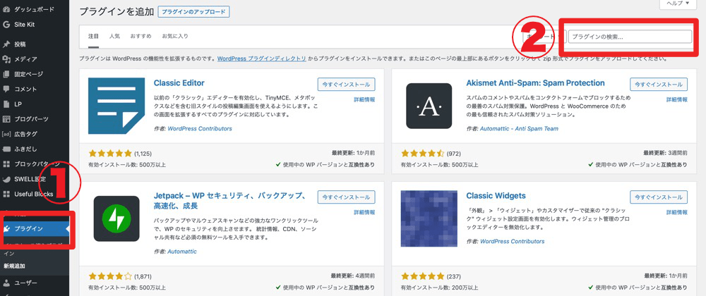706x296 pixels.
Task: Open the Classic Widgets title link
Action: [x=496, y=196]
